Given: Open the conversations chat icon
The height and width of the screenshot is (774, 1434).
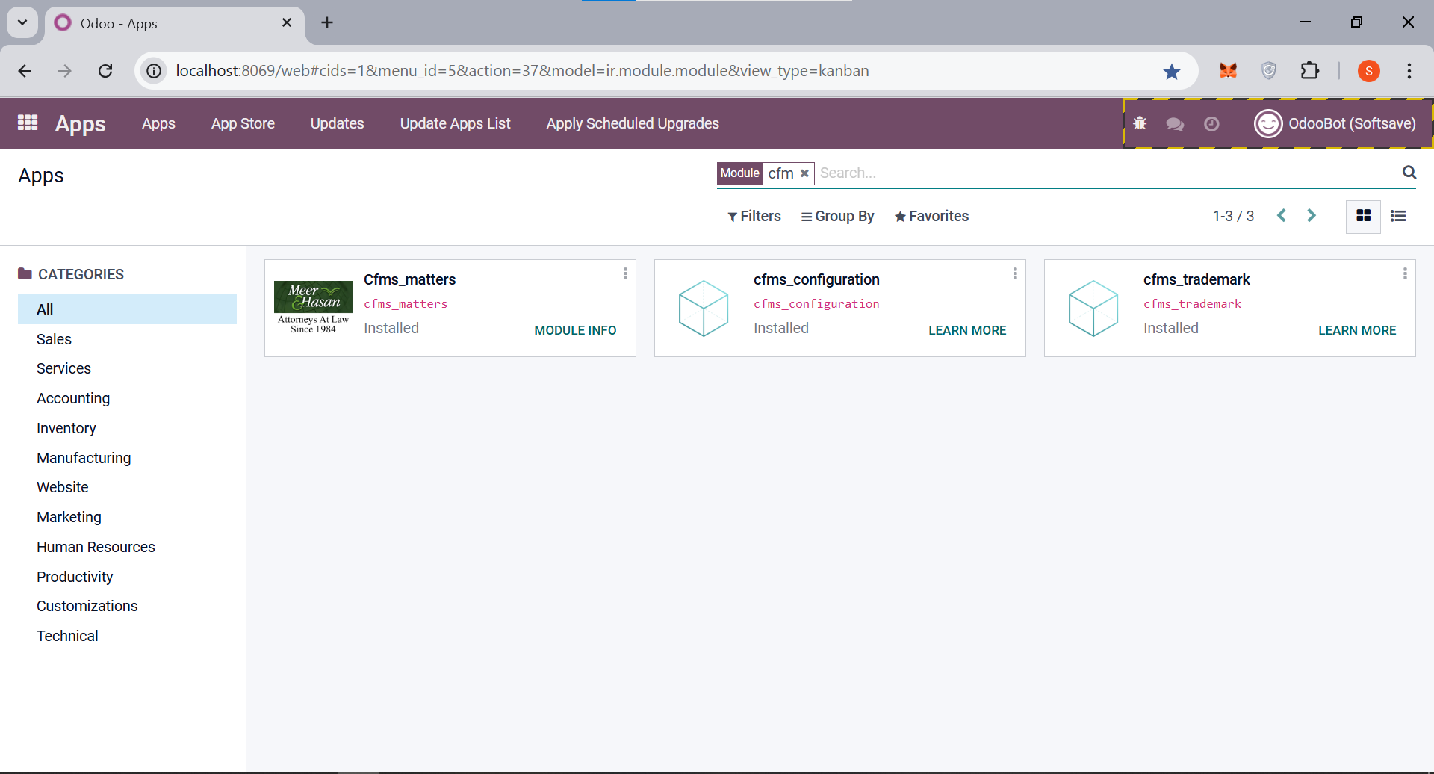Looking at the screenshot, I should (1175, 123).
